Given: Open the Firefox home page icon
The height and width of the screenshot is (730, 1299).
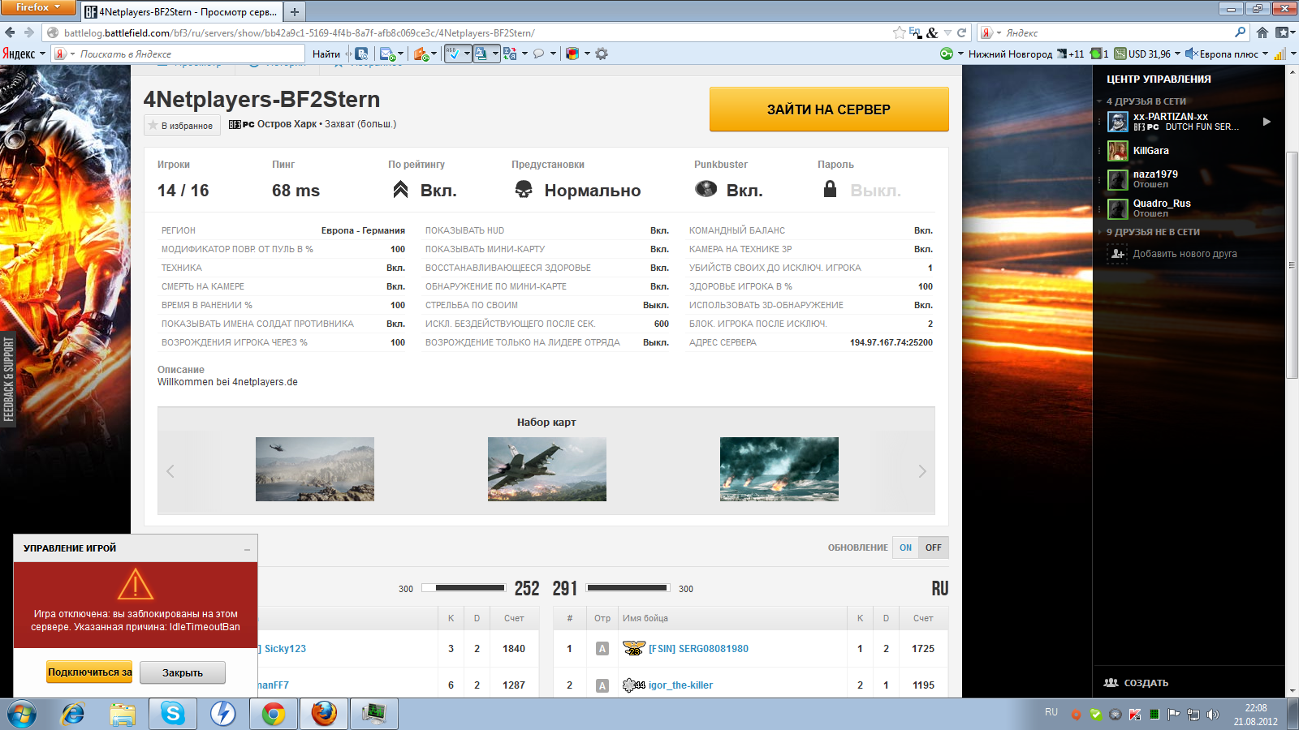Looking at the screenshot, I should [x=1262, y=32].
